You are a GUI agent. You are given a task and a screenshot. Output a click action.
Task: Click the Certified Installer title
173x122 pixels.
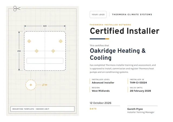click(125, 31)
